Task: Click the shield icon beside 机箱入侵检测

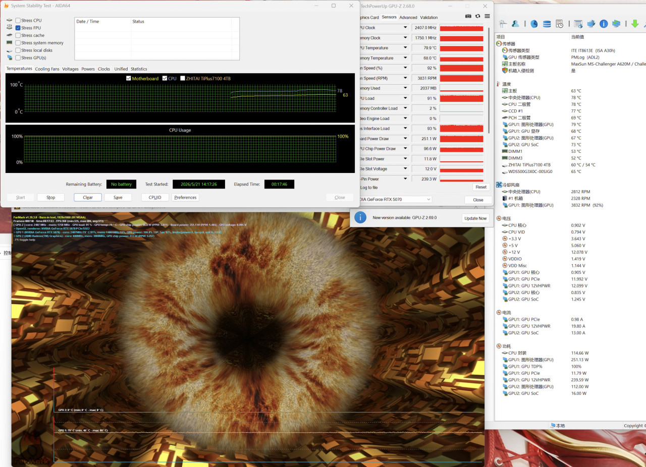Action: tap(505, 71)
